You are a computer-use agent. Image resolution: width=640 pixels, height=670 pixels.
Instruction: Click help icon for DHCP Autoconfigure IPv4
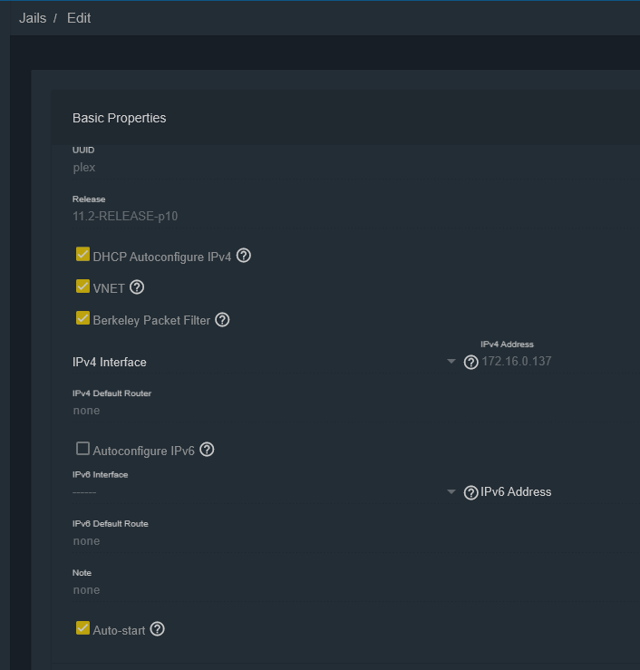click(243, 256)
